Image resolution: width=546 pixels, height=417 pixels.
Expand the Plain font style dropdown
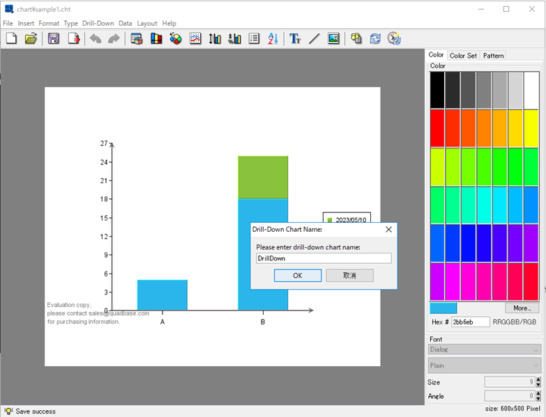[485, 365]
